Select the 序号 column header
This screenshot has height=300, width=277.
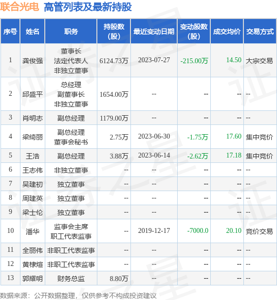click(10, 32)
